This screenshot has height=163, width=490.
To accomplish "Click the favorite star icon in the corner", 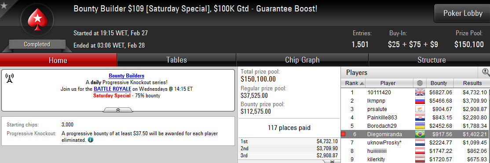I will 4,5.
